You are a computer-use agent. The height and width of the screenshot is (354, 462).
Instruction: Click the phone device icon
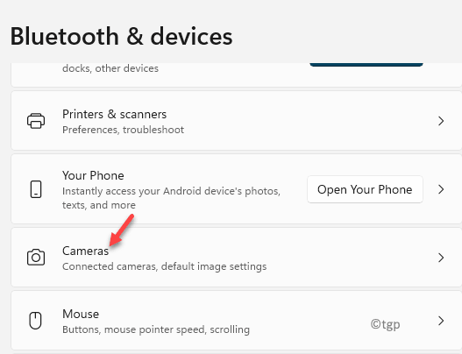tap(36, 189)
